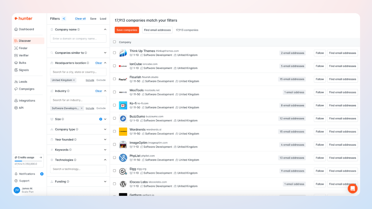
Task: Collapse the Industry filter section
Action: pyautogui.click(x=105, y=91)
